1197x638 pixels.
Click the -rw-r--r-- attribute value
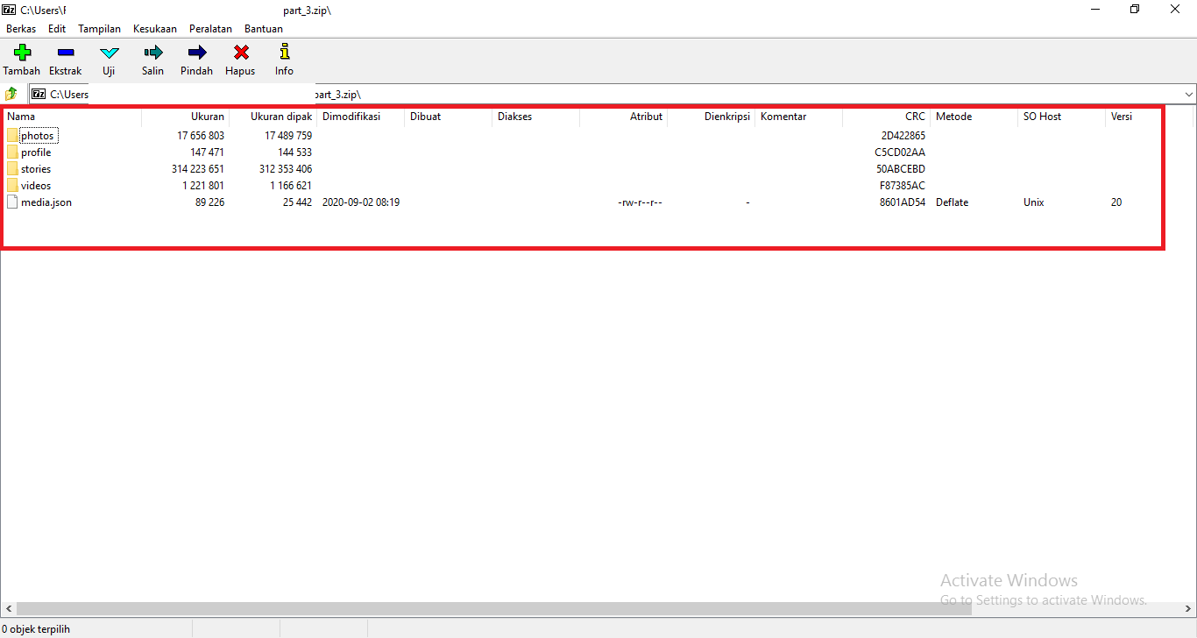[640, 202]
